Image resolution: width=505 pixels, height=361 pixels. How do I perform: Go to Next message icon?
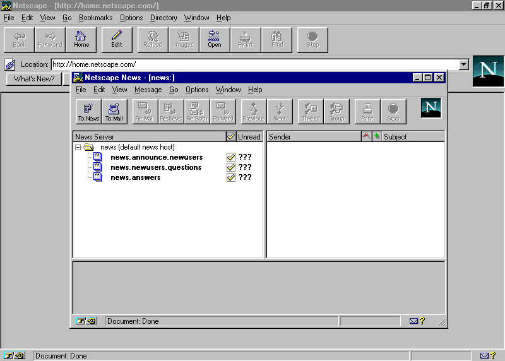280,112
